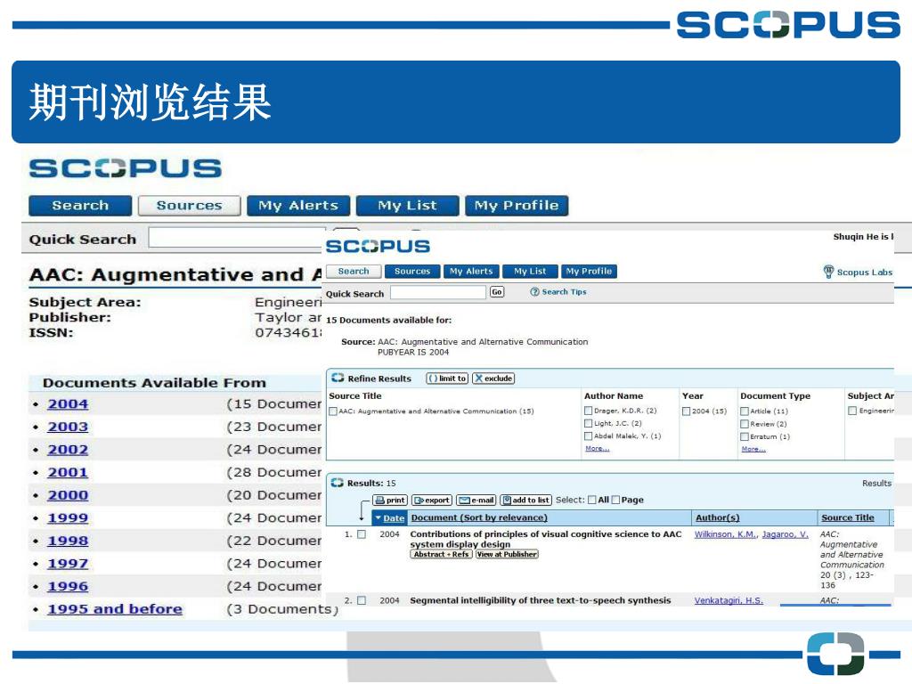The height and width of the screenshot is (684, 912).
Task: Open the 1997 documents link
Action: tap(68, 564)
